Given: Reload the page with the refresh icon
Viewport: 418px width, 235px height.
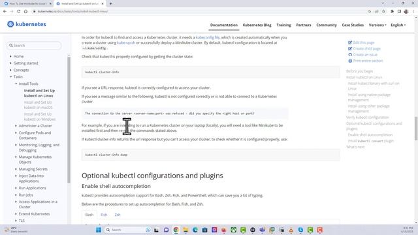Looking at the screenshot, I should (x=19, y=12).
